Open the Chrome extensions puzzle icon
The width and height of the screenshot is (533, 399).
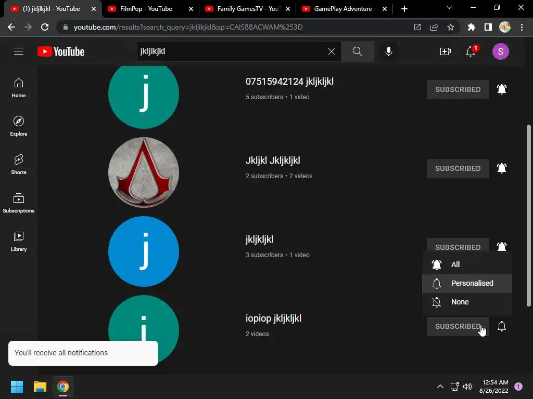(471, 27)
